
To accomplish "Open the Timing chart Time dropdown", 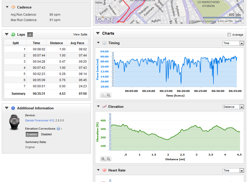I will pyautogui.click(x=233, y=43).
